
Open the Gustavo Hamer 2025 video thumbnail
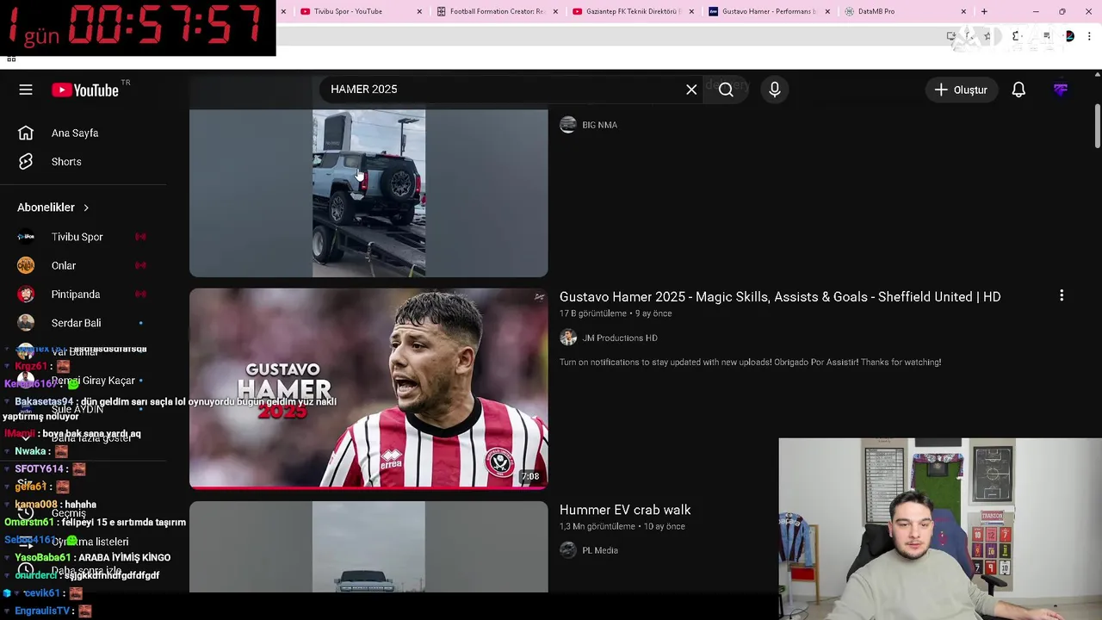pyautogui.click(x=368, y=388)
